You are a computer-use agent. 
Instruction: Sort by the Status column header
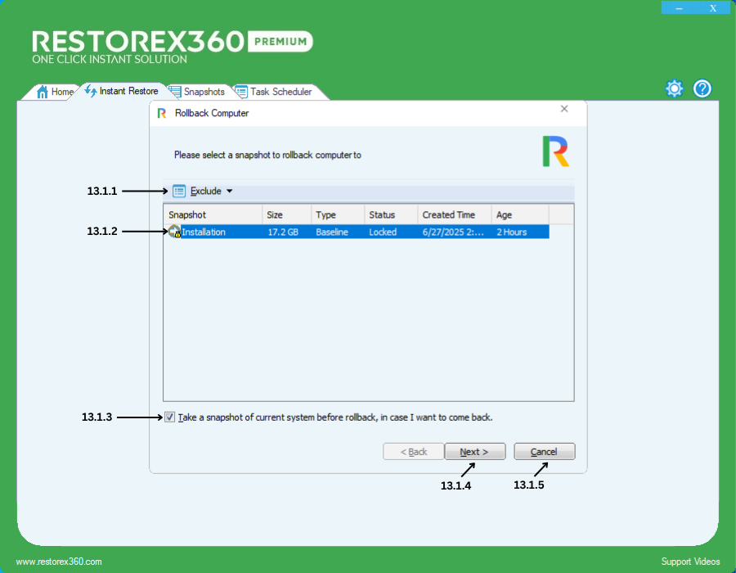click(x=390, y=214)
